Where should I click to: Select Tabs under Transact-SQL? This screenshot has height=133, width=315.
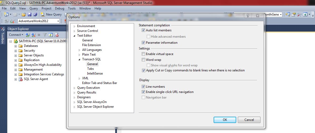click(90, 69)
